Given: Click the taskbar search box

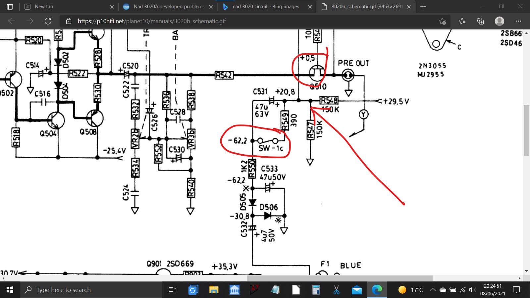Looking at the screenshot, I should click(91, 290).
